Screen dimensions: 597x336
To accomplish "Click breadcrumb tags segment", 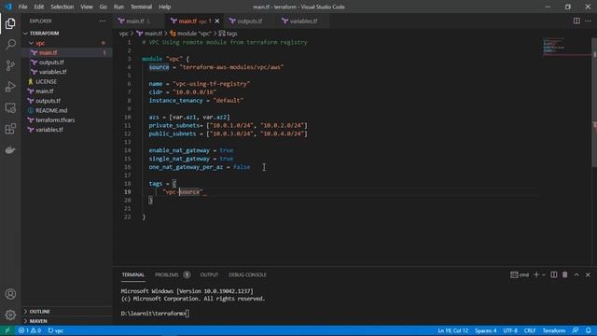I will 228,34.
